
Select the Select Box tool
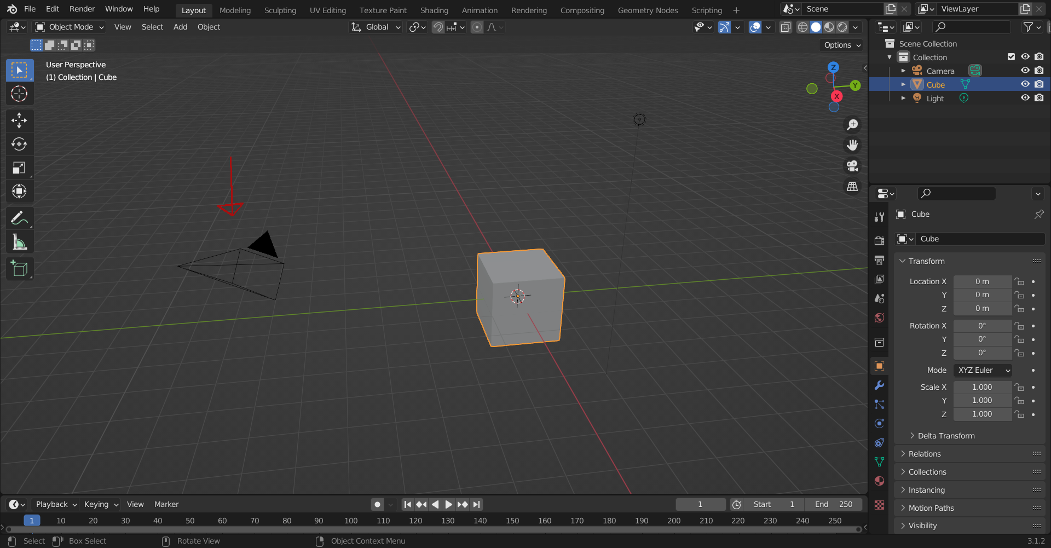20,70
